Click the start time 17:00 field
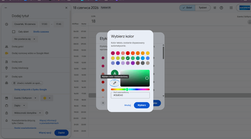 pos(44,24)
